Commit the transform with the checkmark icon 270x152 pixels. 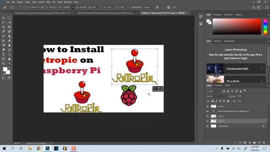tap(174, 8)
